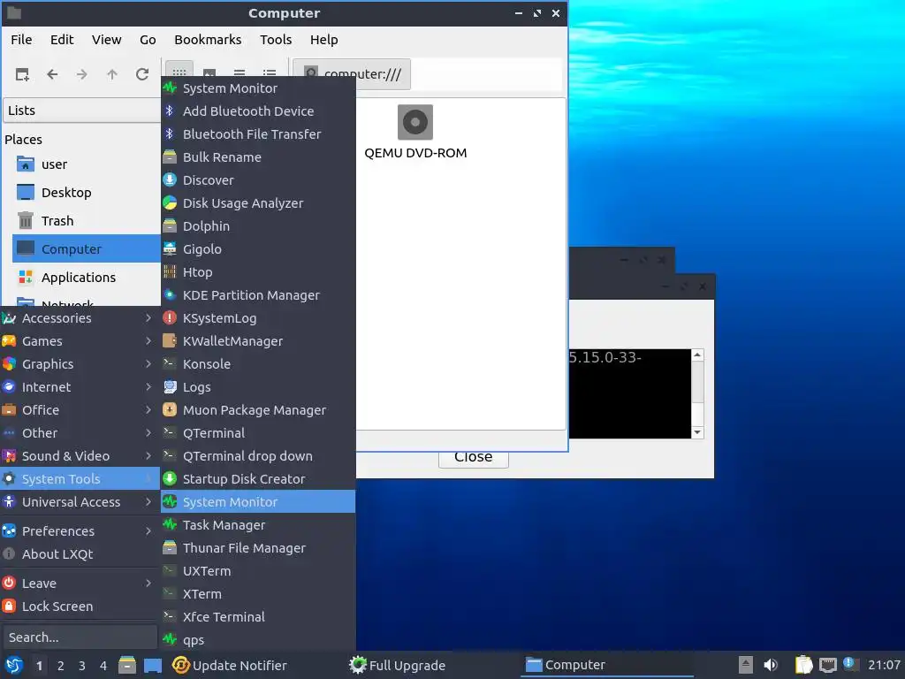Image resolution: width=905 pixels, height=679 pixels.
Task: Open QTerminal
Action: [258, 433]
